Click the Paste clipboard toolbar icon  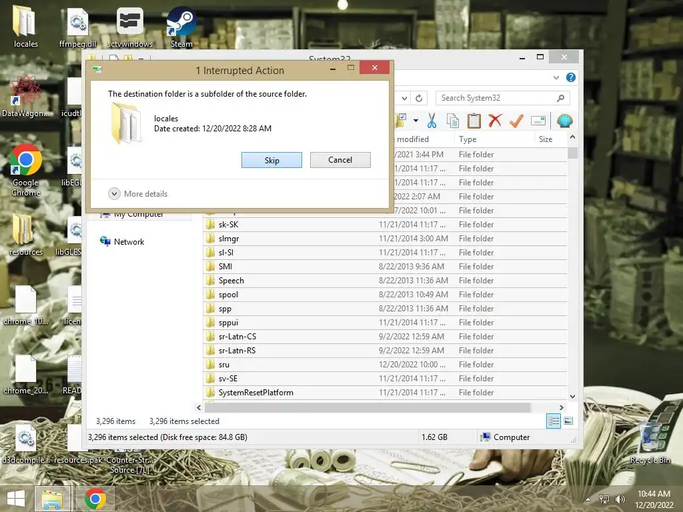pos(474,121)
